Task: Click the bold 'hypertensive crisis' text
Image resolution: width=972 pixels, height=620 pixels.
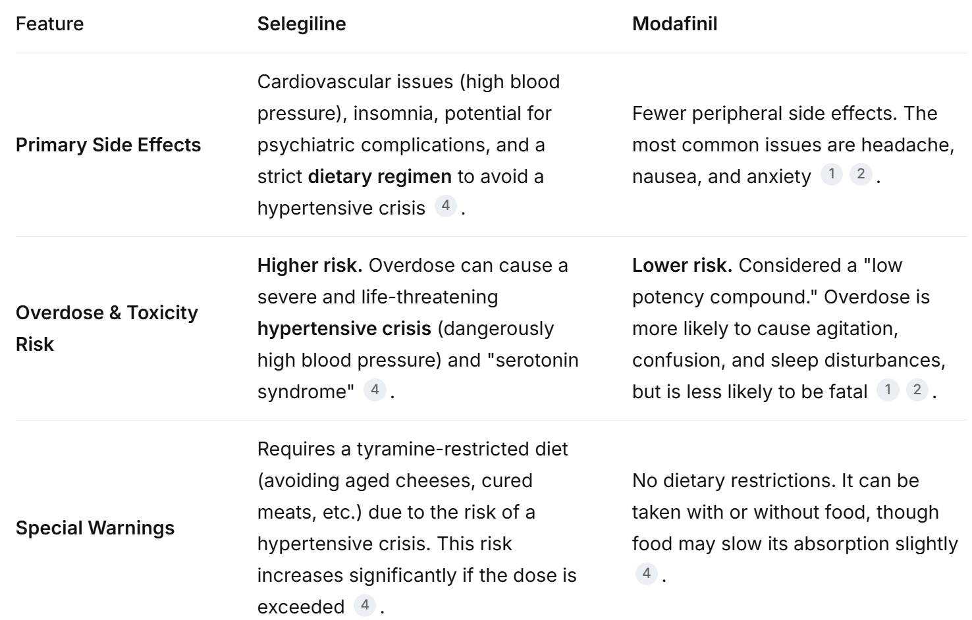Action: pyautogui.click(x=344, y=328)
